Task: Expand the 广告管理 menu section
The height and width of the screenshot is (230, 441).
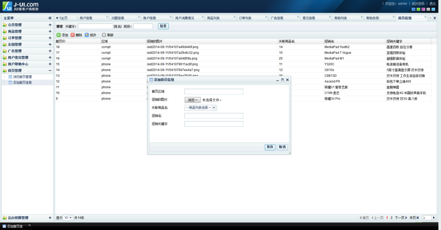Action: click(50, 51)
